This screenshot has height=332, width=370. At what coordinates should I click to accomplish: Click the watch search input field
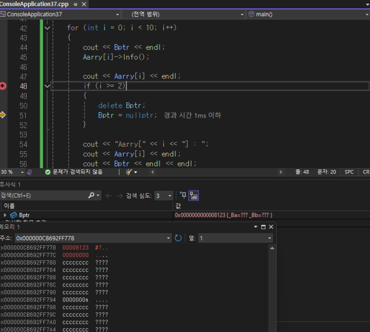point(43,196)
